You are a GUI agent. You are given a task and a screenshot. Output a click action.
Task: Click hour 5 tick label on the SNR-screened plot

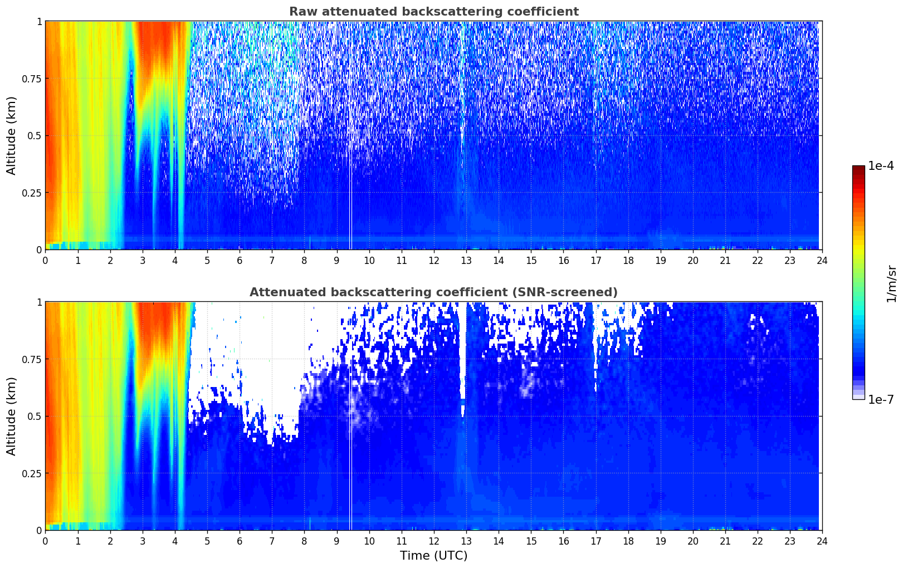point(207,541)
